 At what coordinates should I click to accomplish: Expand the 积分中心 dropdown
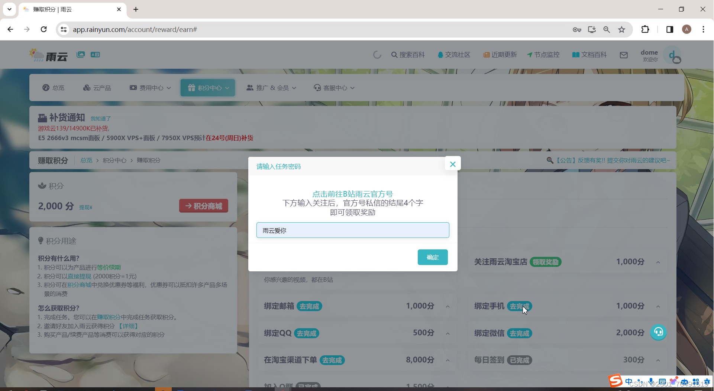click(x=208, y=88)
